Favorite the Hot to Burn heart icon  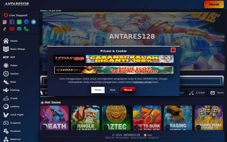click(137, 127)
